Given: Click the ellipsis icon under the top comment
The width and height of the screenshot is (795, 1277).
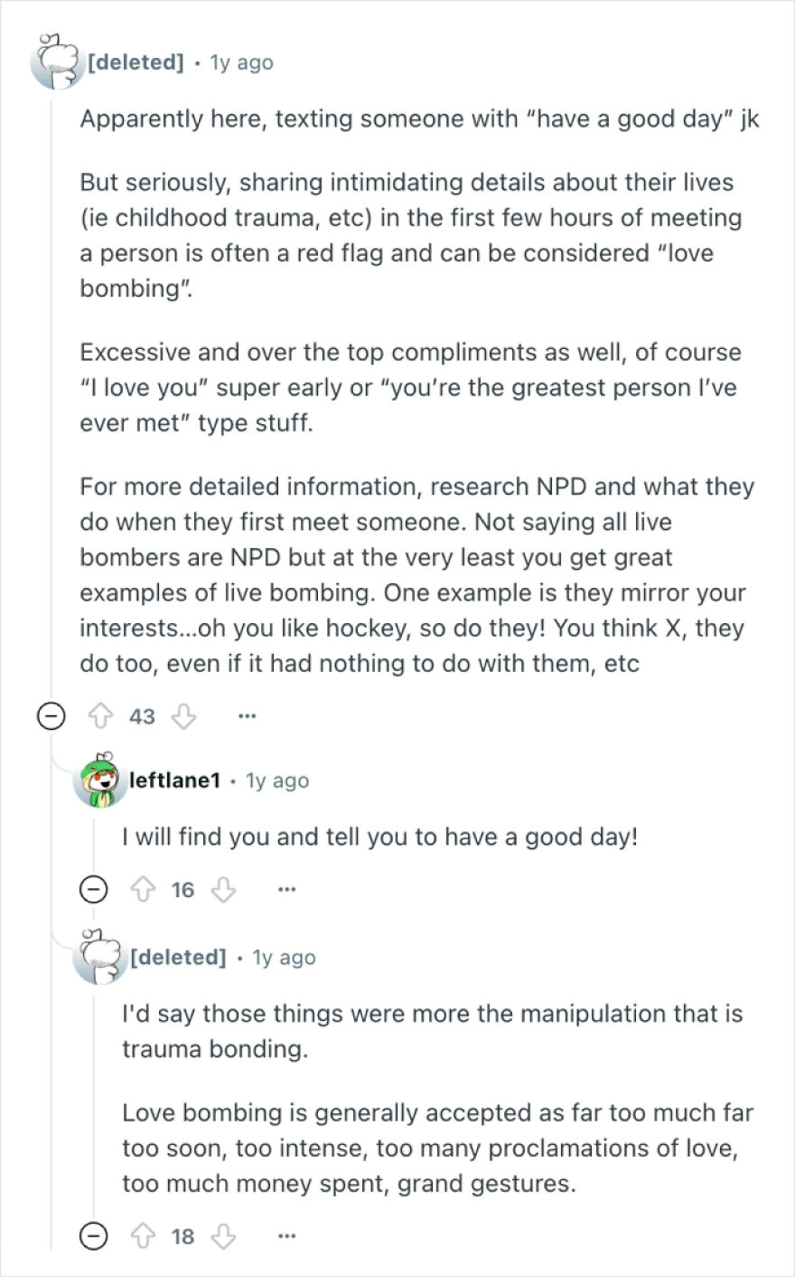Looking at the screenshot, I should click(x=248, y=715).
